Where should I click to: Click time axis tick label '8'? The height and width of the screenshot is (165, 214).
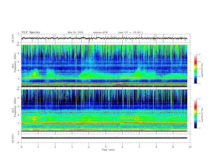(156, 147)
